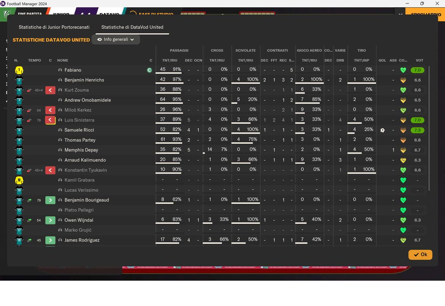Click Andrew Omobamidele's 64 passes value
This screenshot has height=306, width=445.
[163, 99]
